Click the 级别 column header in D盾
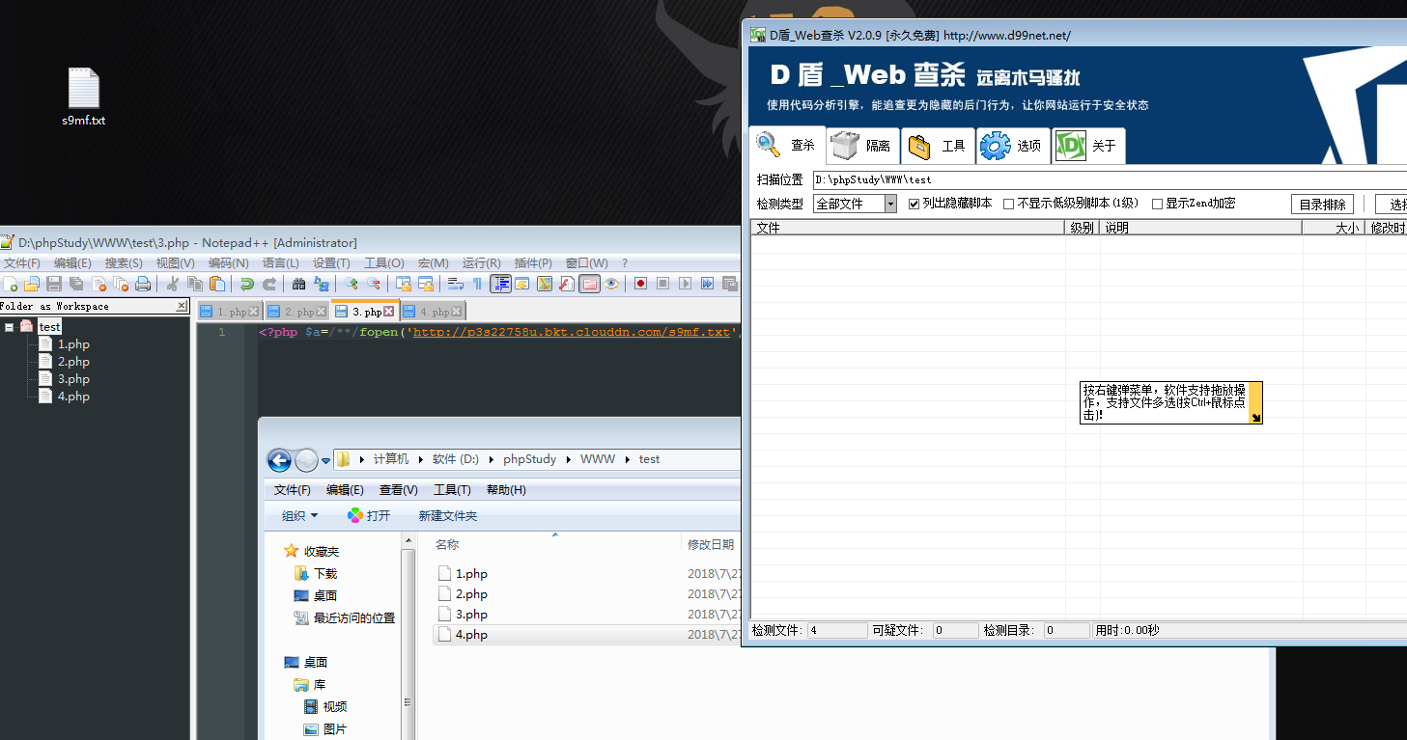Image resolution: width=1407 pixels, height=740 pixels. point(1083,228)
